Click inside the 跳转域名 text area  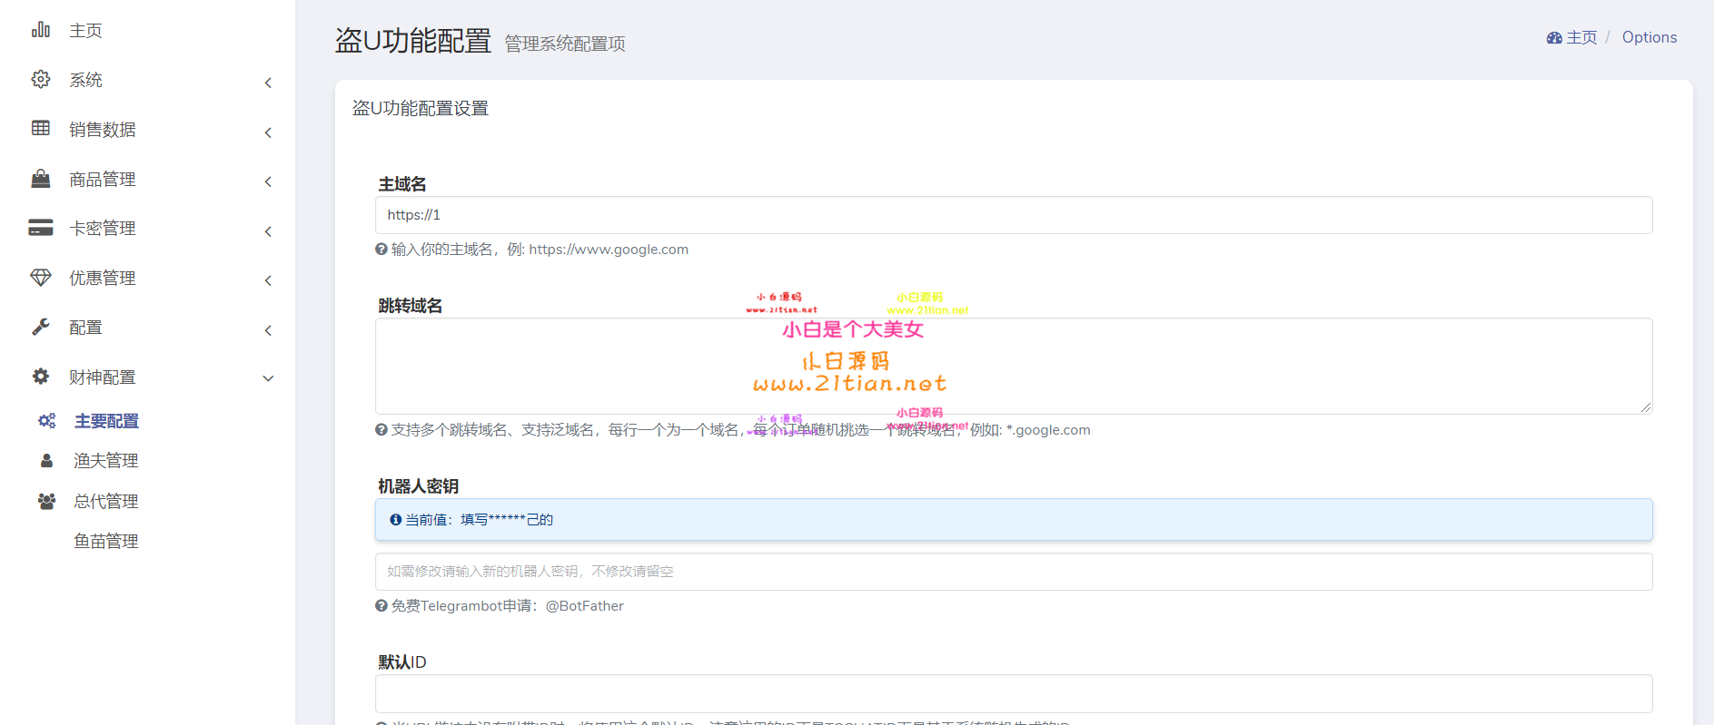tap(1013, 366)
